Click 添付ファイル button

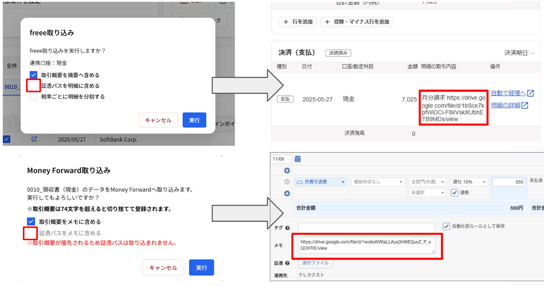pyautogui.click(x=315, y=263)
